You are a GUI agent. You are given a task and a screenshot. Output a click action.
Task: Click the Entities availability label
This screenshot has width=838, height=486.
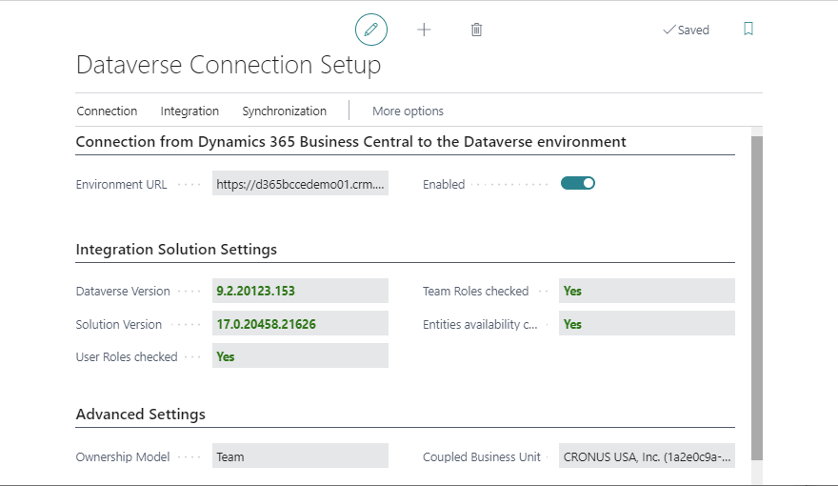pos(480,325)
